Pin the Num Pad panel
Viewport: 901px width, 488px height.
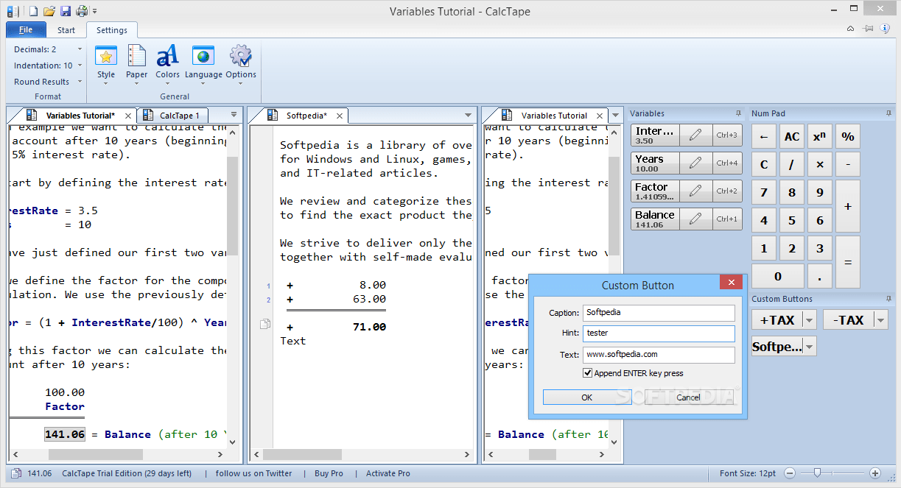click(x=888, y=113)
